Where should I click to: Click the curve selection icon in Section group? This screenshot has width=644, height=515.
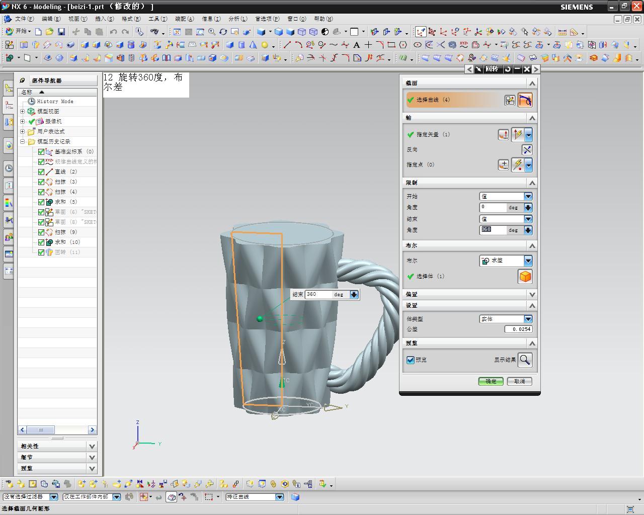point(525,100)
